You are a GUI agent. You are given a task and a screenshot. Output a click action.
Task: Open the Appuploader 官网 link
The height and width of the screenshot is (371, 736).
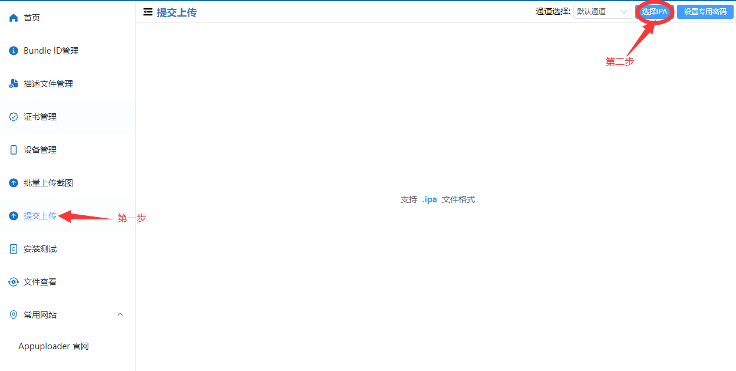(x=54, y=347)
